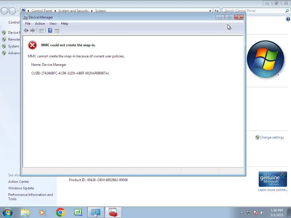This screenshot has width=291, height=218.
Task: Open the address bar history dropdown arrow
Action: 210,11
